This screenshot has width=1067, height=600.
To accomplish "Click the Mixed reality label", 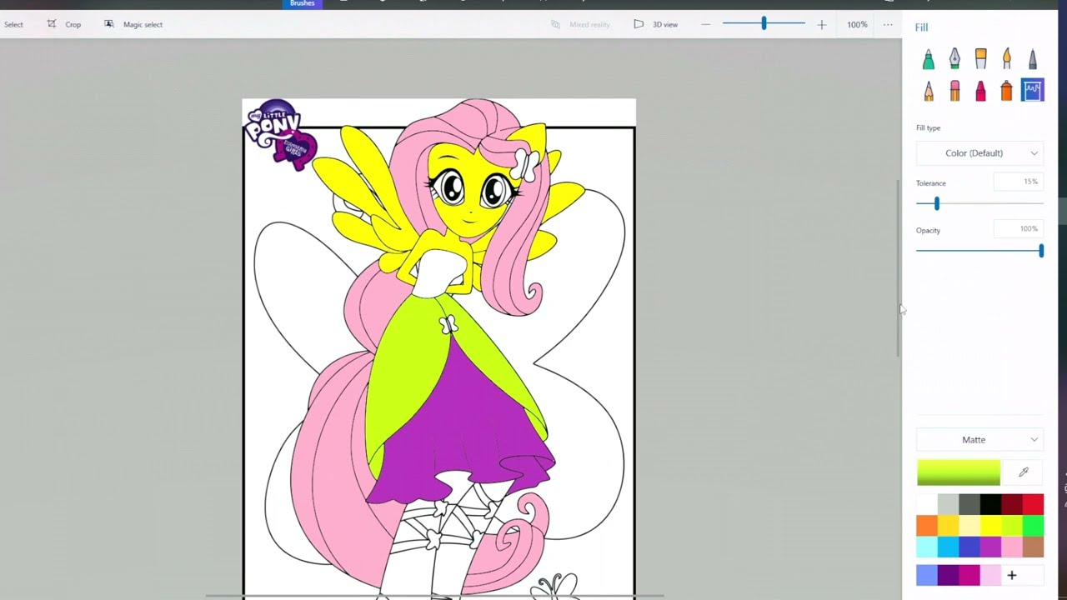I will pos(589,25).
